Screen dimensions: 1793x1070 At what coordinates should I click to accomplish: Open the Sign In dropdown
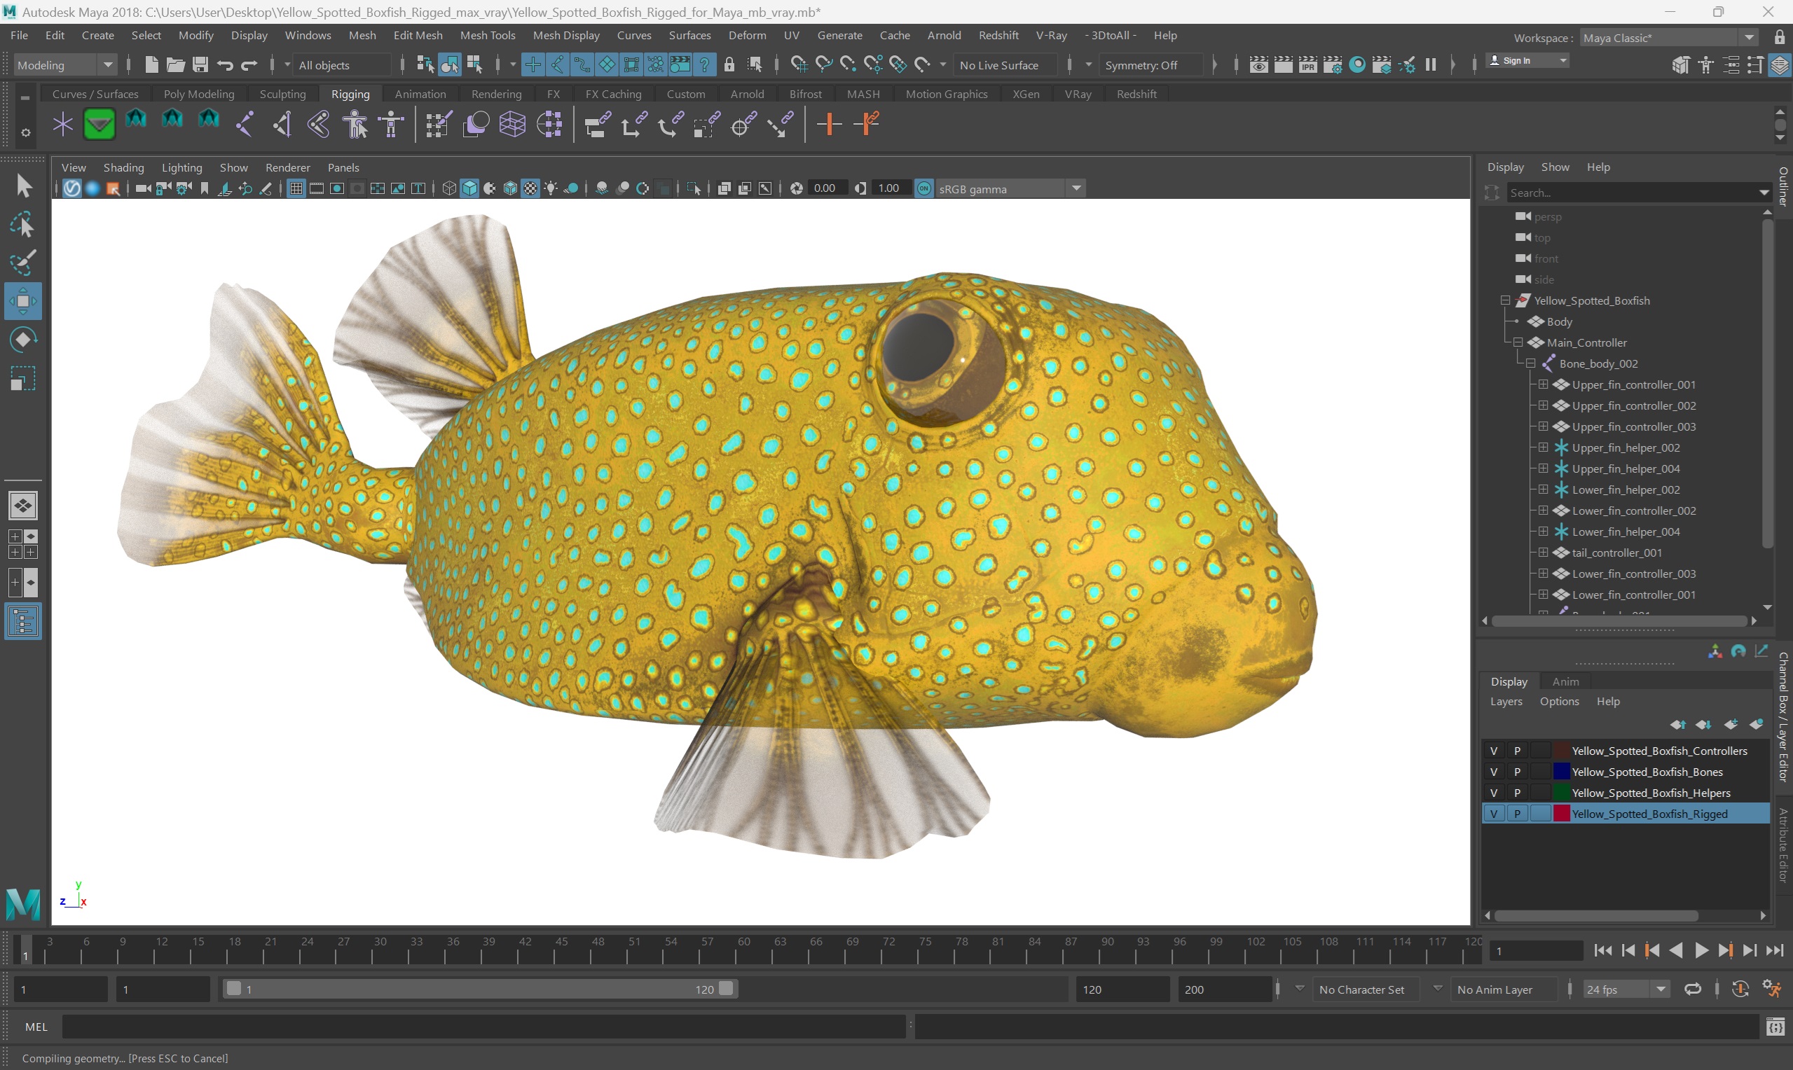coord(1527,60)
